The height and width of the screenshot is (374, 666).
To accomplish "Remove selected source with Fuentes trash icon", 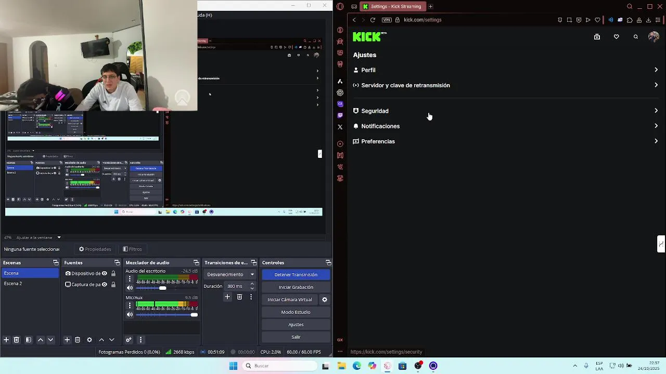I will 78,340.
